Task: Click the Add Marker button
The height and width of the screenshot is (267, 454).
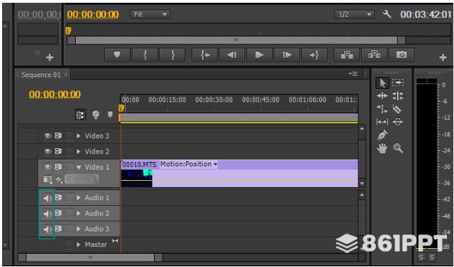Action: click(117, 54)
